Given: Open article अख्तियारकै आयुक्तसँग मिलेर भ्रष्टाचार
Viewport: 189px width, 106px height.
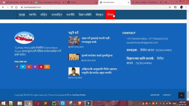Looking at the screenshot, I should click(100, 71).
